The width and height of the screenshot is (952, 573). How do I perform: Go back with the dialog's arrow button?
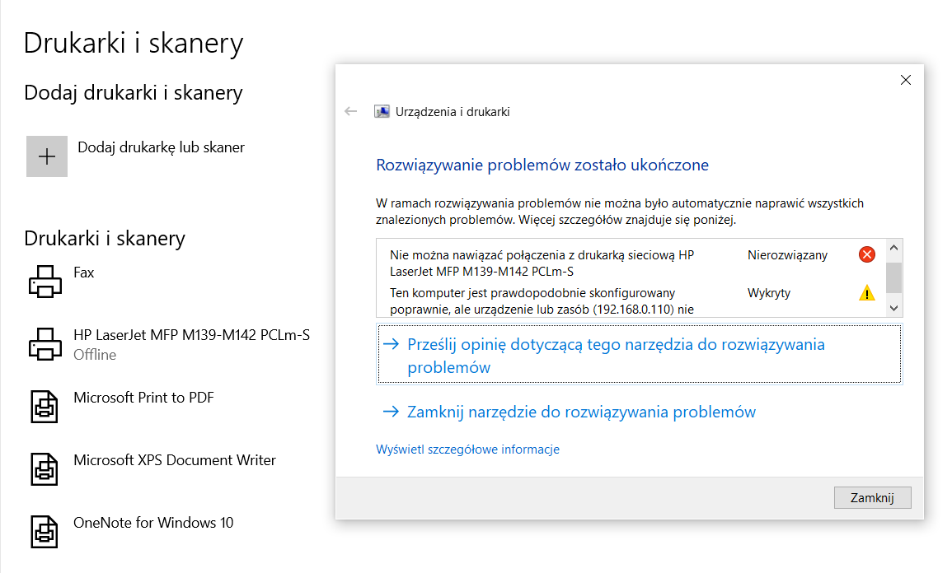click(351, 112)
